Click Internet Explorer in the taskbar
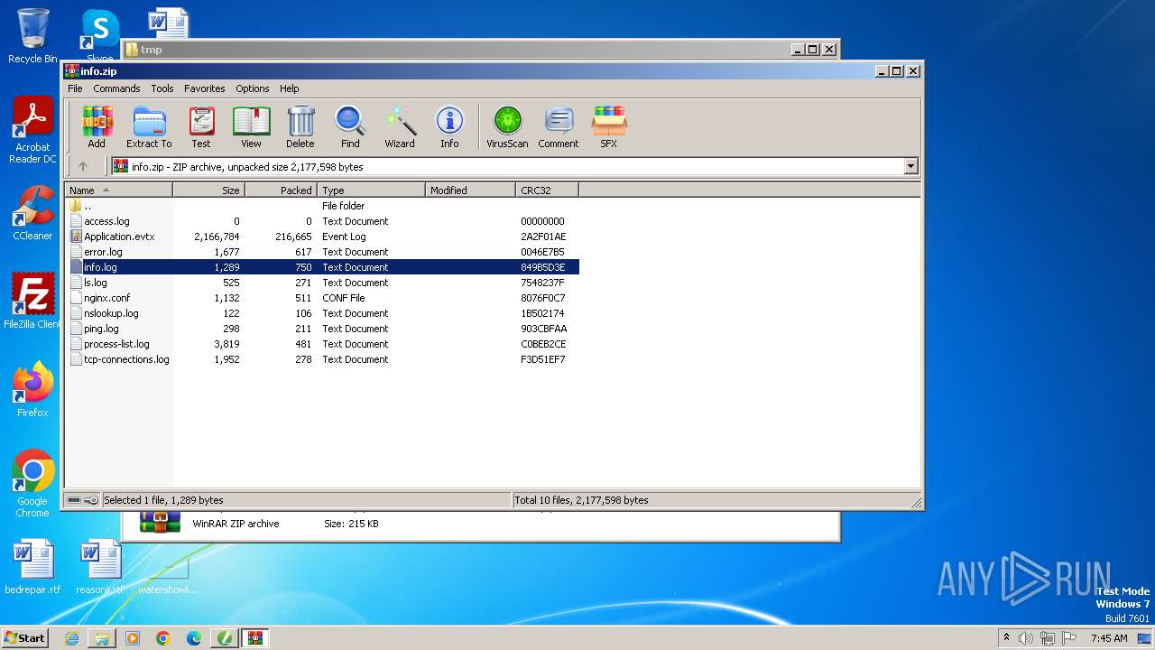This screenshot has height=650, width=1155. (x=71, y=638)
